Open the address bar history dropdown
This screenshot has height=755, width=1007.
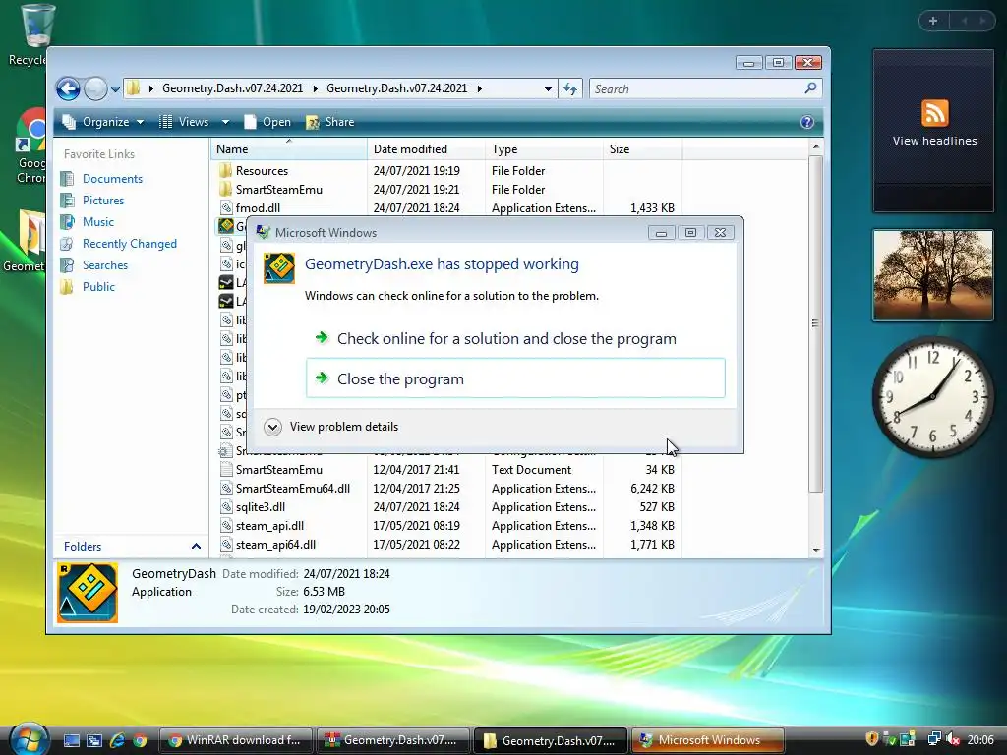(547, 89)
